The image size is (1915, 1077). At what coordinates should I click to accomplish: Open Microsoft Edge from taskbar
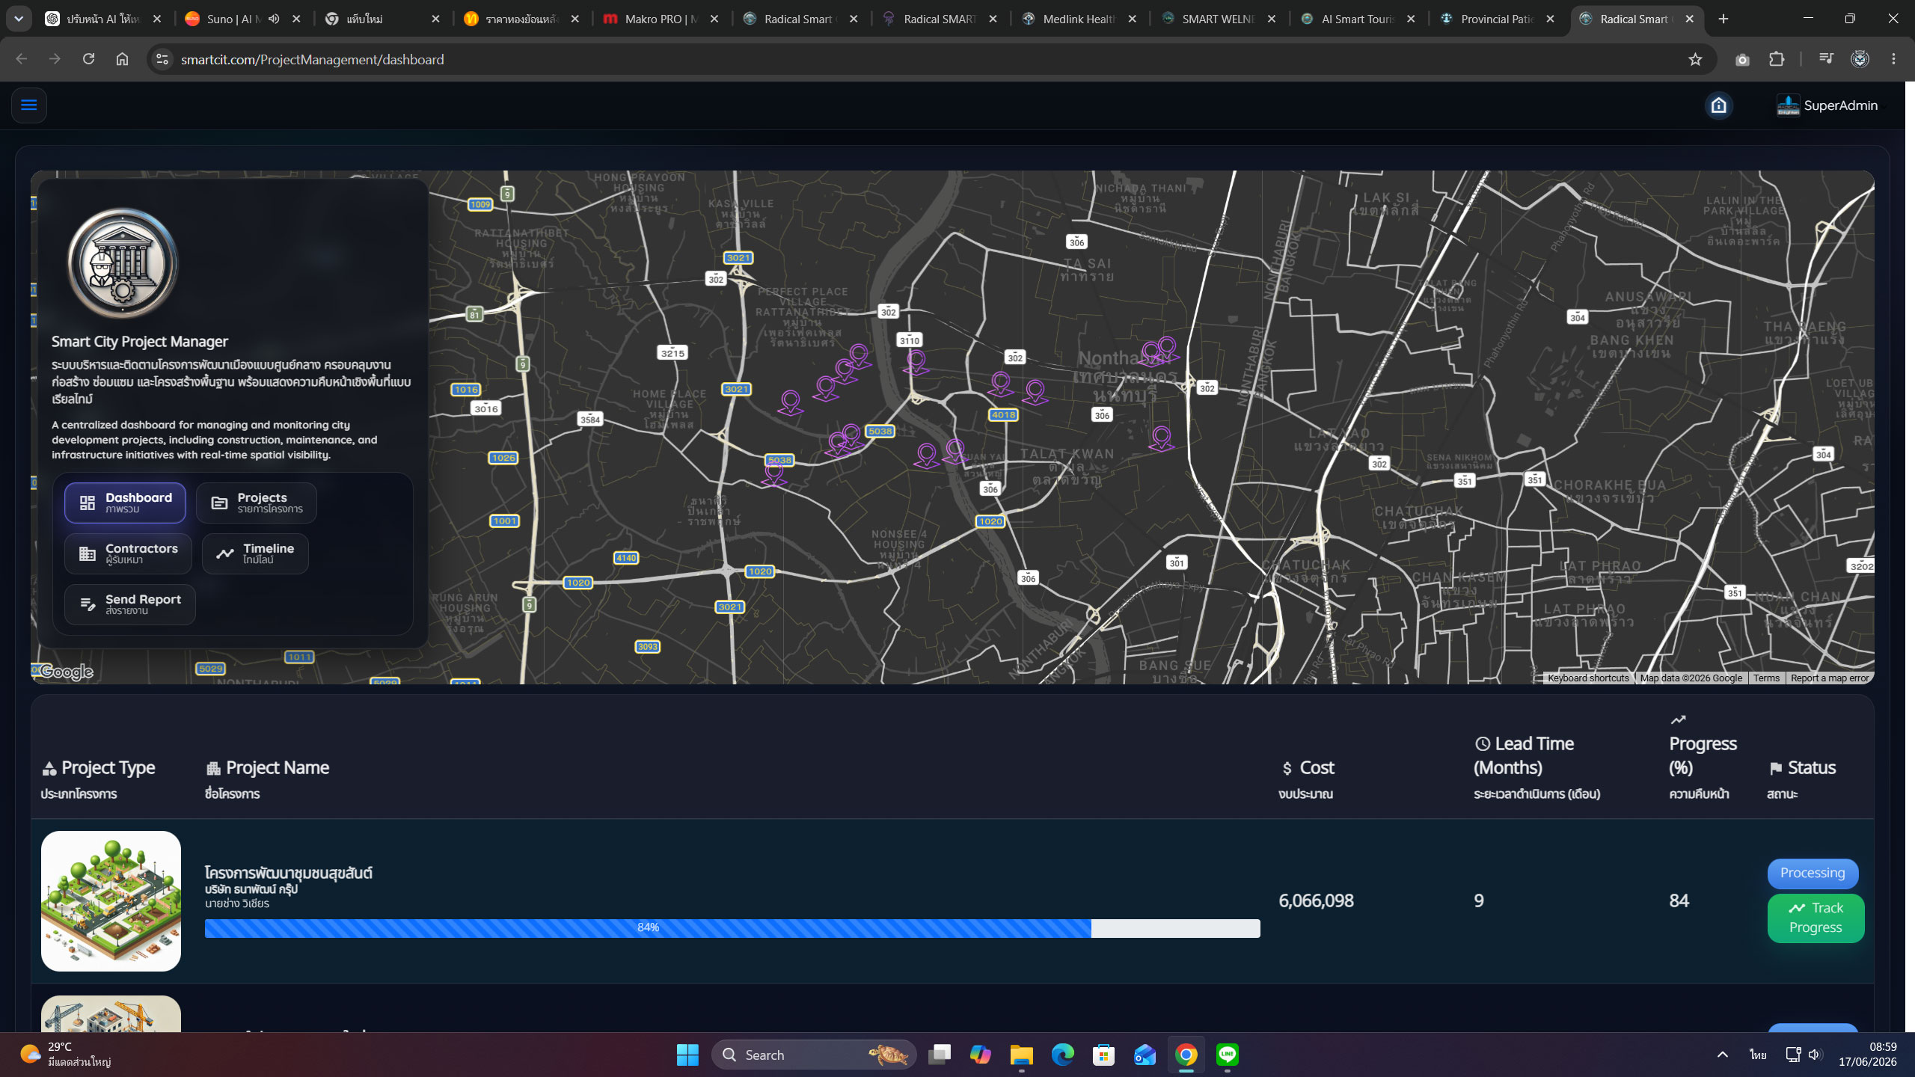tap(1062, 1055)
